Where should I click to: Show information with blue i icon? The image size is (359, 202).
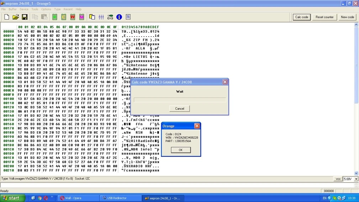click(x=119, y=17)
